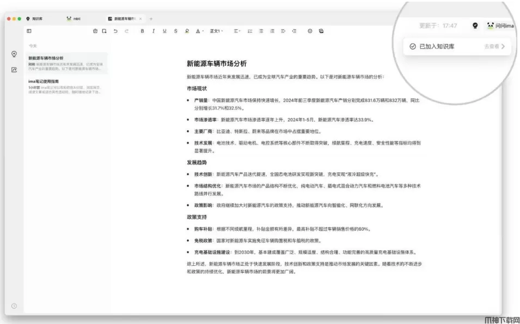520x324 pixels.
Task: Apply the text highlight marker
Action: click(x=187, y=31)
